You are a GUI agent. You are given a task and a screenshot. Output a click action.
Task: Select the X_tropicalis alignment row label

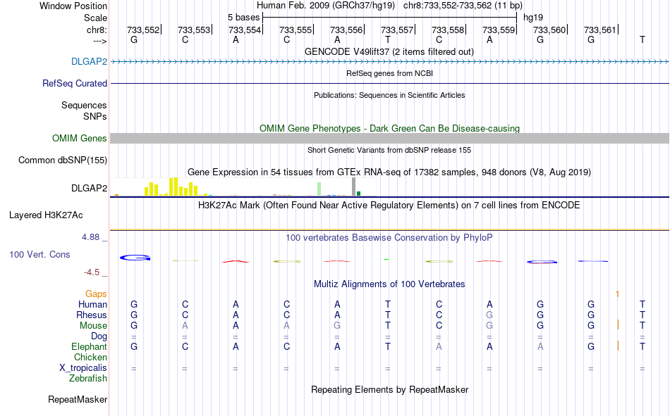click(x=83, y=368)
